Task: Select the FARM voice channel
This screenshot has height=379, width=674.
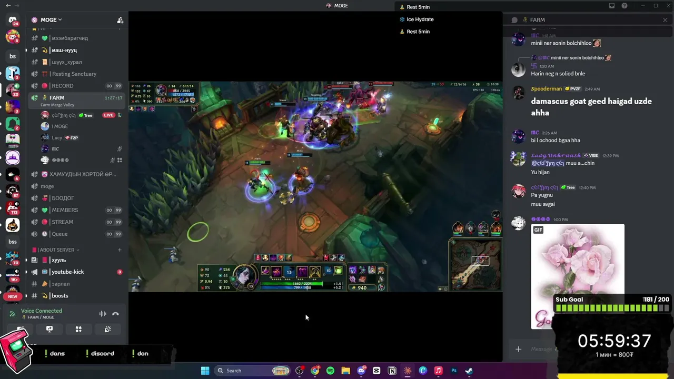Action: tap(77, 100)
